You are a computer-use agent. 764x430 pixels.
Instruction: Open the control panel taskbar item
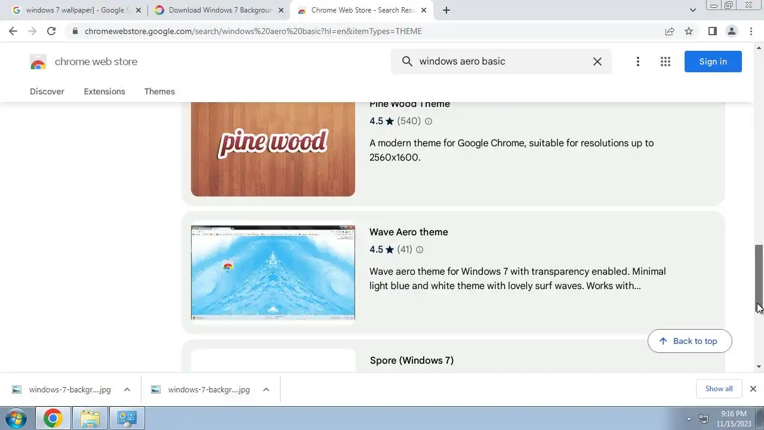[x=127, y=418]
